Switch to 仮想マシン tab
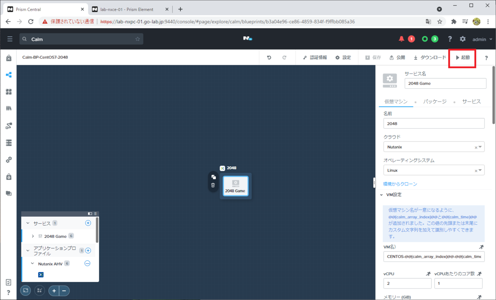Screen dimensions: 496x300 [396, 102]
